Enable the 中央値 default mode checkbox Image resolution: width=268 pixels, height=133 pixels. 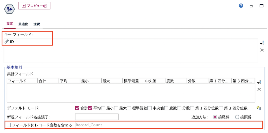click(150, 108)
